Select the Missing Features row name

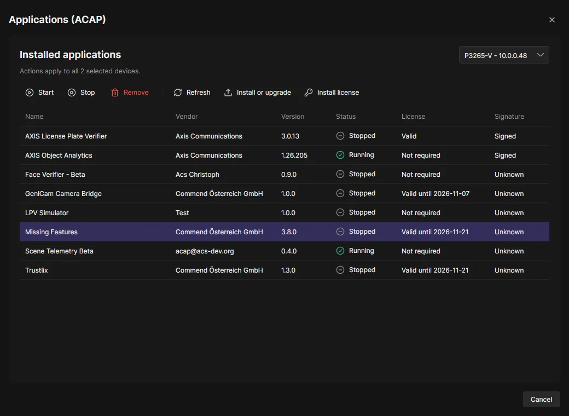point(51,232)
